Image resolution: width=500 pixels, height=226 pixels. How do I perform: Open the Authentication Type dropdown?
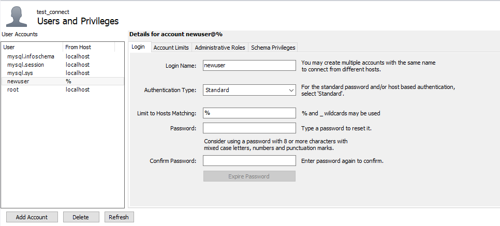click(x=249, y=90)
